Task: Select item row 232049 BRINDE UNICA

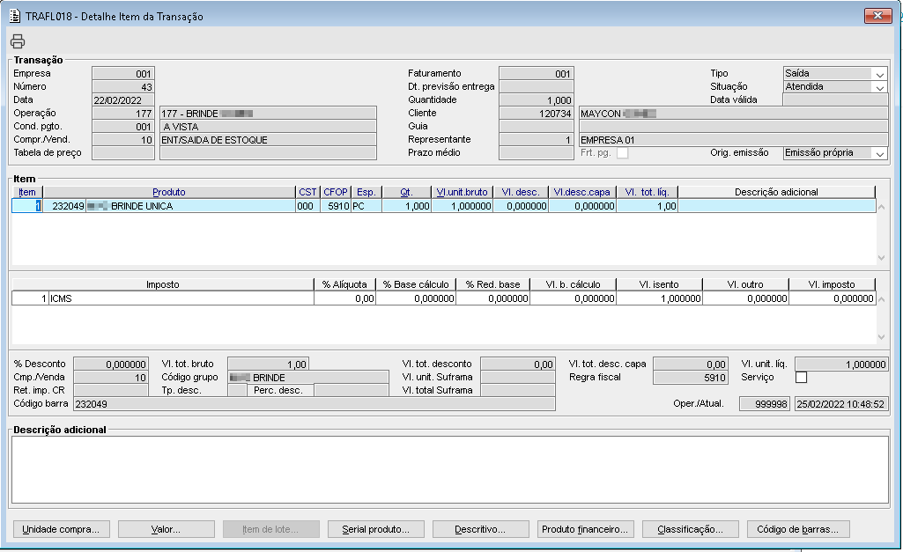Action: (443, 206)
